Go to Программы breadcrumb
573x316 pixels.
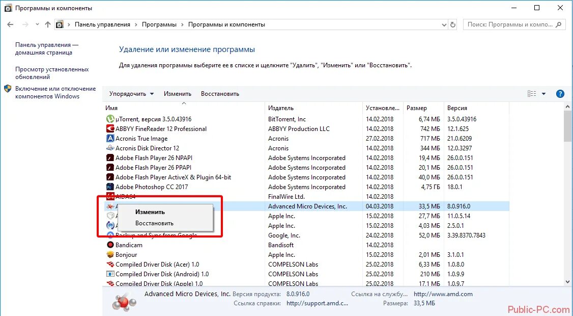click(x=159, y=24)
